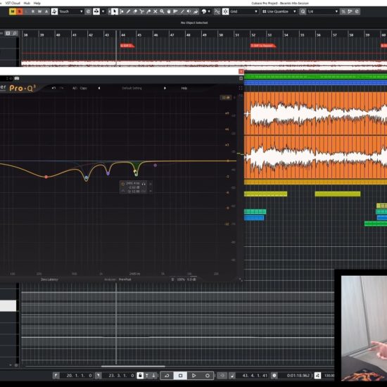Select the purple EQ band node on curve
The height and width of the screenshot is (387, 387).
click(x=108, y=173)
